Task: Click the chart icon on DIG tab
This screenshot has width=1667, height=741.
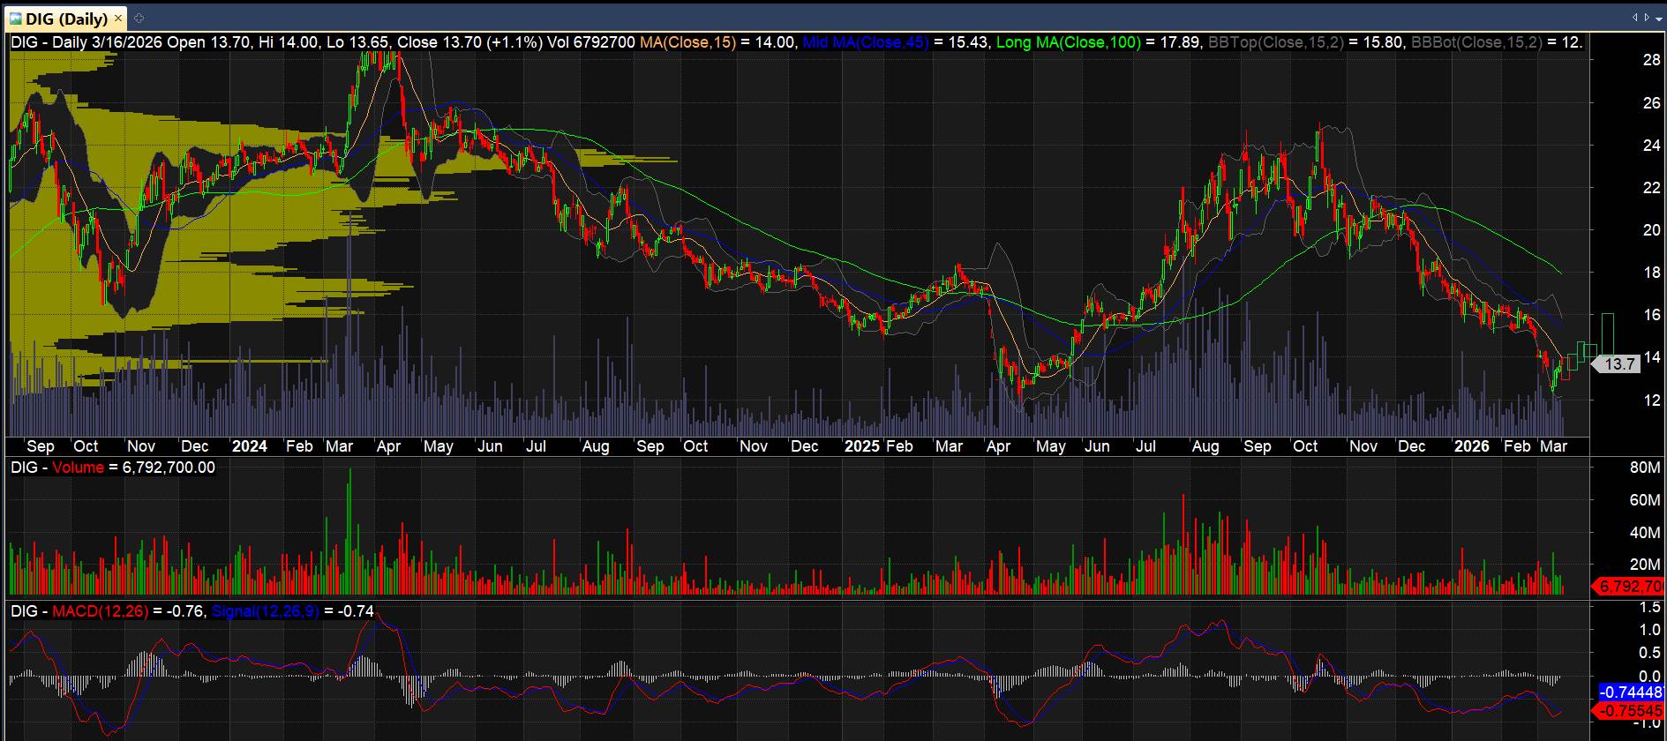Action: coord(16,19)
